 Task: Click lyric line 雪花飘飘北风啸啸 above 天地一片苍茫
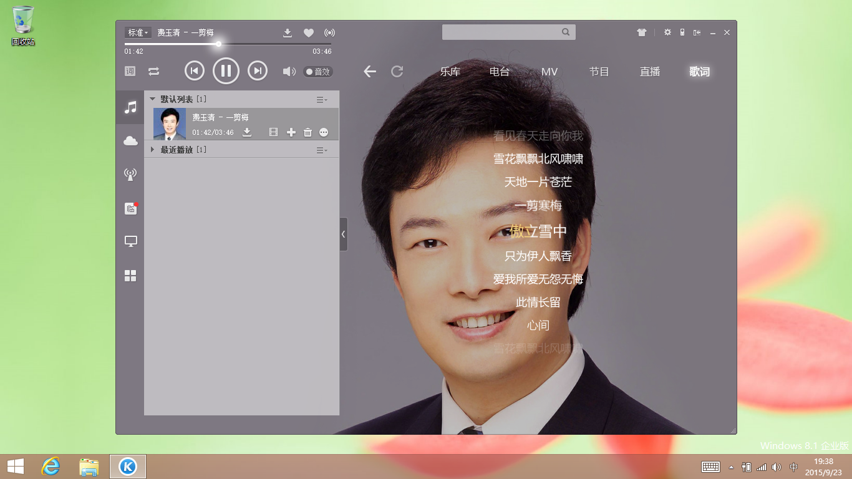pos(538,159)
